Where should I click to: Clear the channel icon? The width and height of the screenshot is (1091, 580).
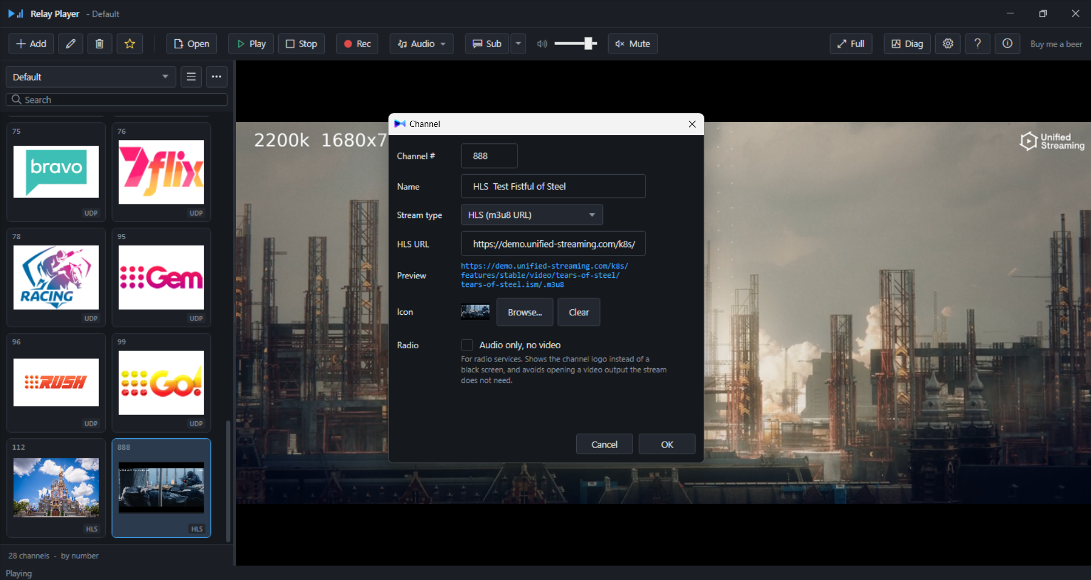click(x=578, y=312)
